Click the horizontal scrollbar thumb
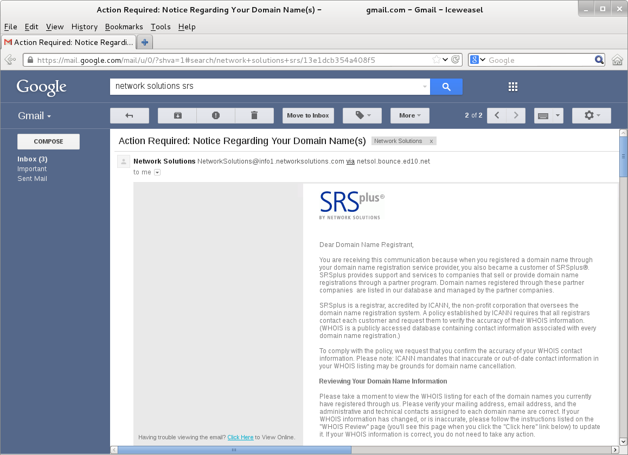Screen dimensions: 628x455 pyautogui.click(x=234, y=450)
